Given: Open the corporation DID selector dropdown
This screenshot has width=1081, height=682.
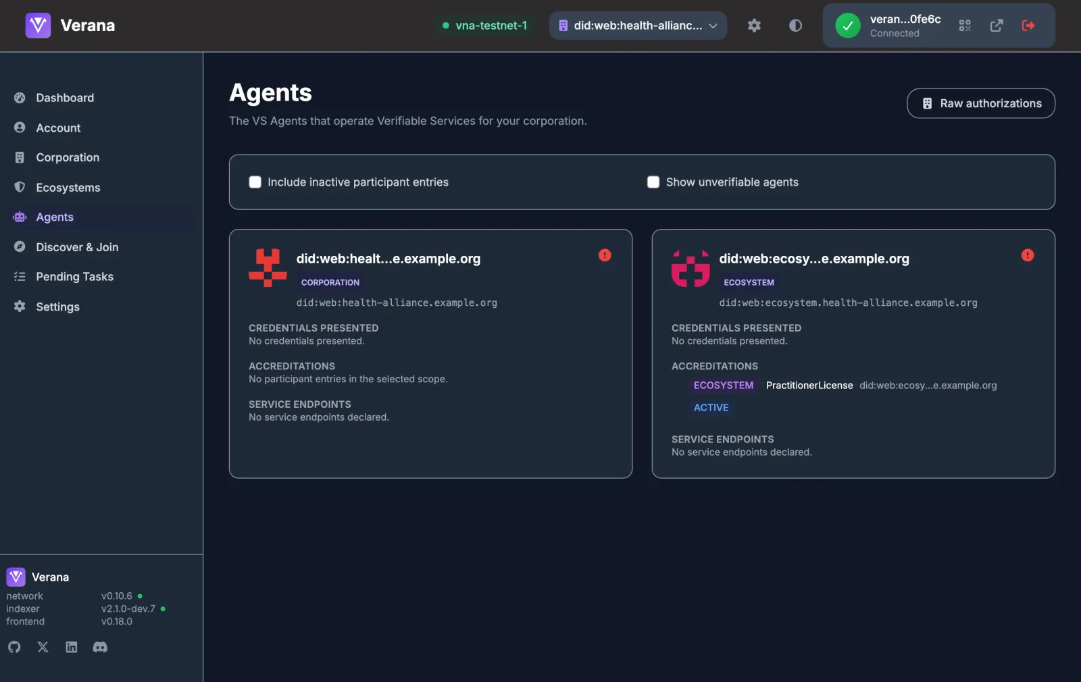Looking at the screenshot, I should point(638,26).
